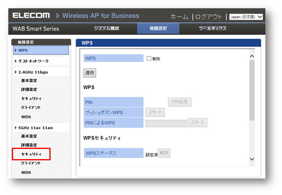Expand the 5GHz 11ac 11an section

click(x=41, y=128)
